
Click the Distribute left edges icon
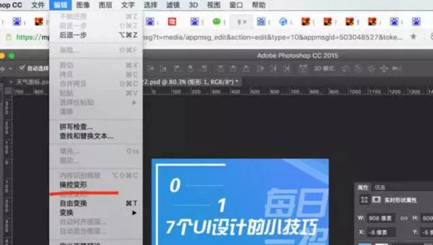[260, 69]
